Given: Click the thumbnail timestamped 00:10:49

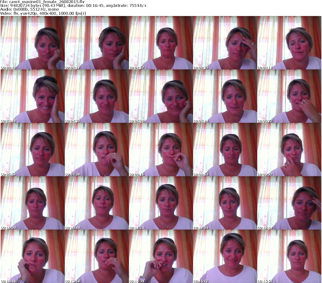Looking at the screenshot, I should (97, 203).
